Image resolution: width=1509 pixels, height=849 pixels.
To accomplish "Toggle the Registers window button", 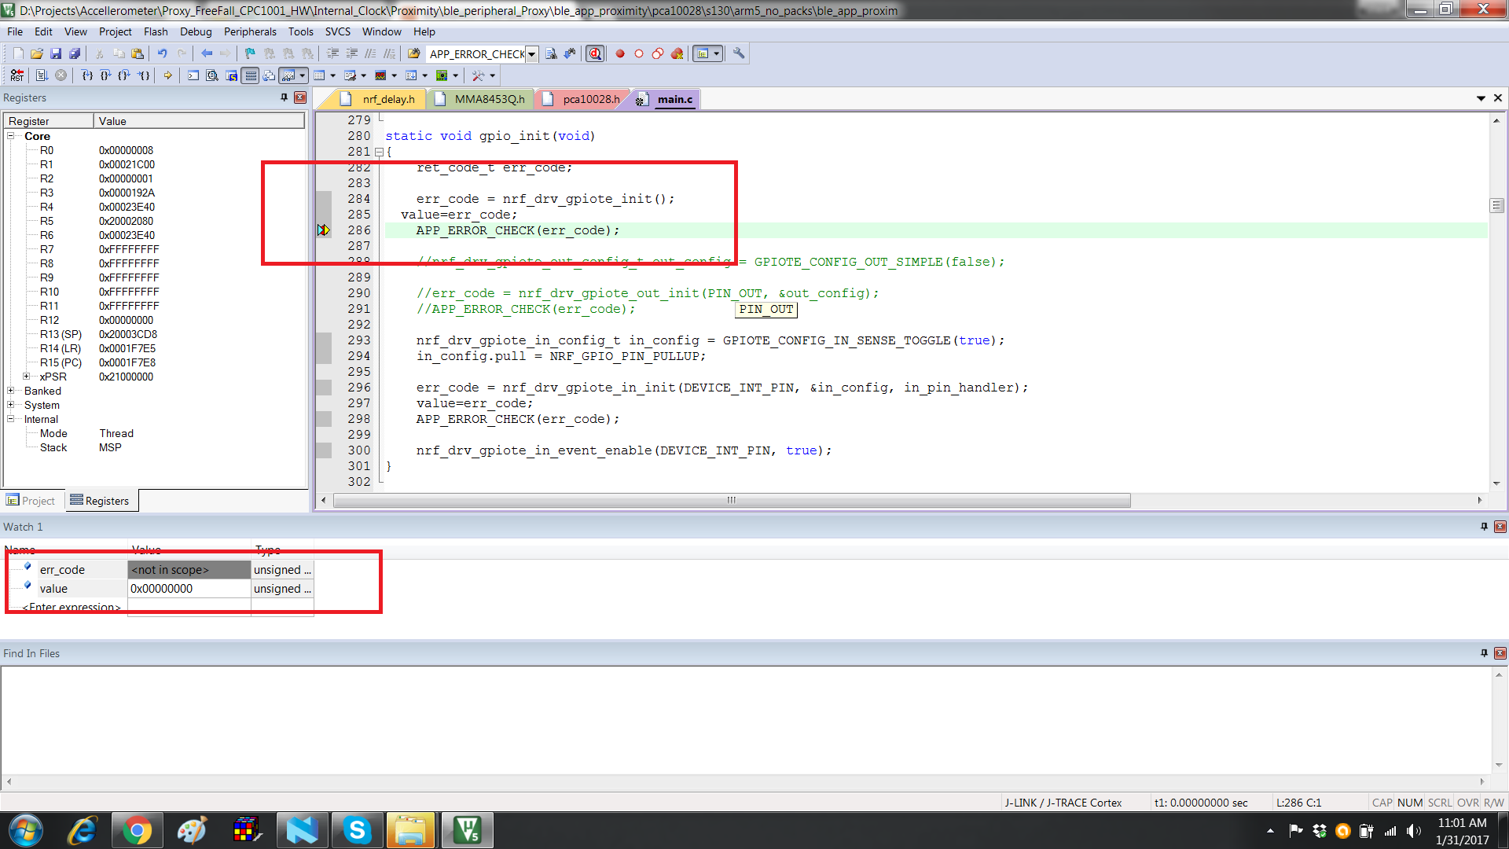I will [x=250, y=75].
